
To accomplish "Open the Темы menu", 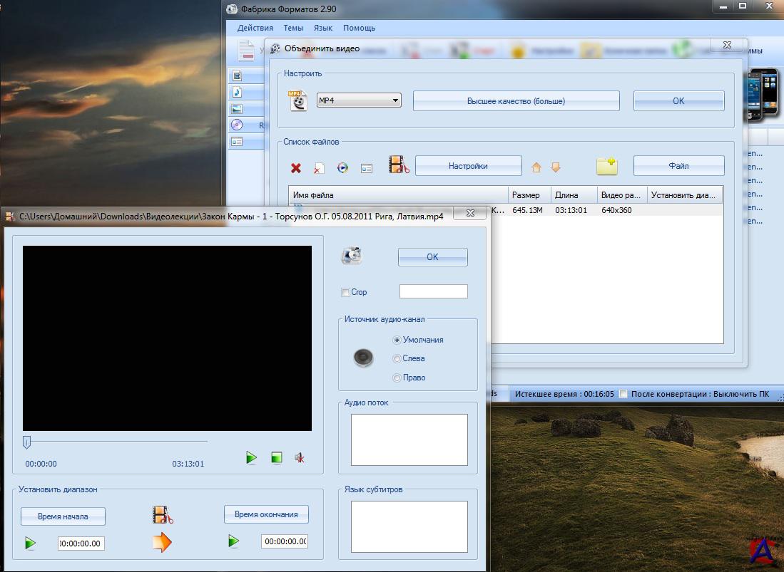I will (293, 28).
